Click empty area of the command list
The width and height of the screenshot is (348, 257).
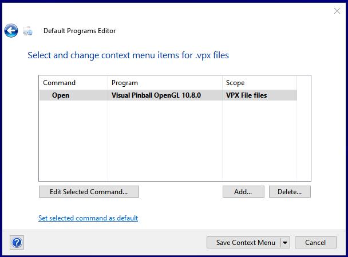[168, 140]
